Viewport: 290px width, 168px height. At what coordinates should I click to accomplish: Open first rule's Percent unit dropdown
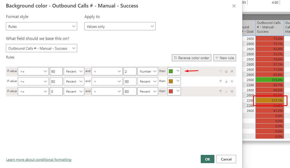(74, 71)
